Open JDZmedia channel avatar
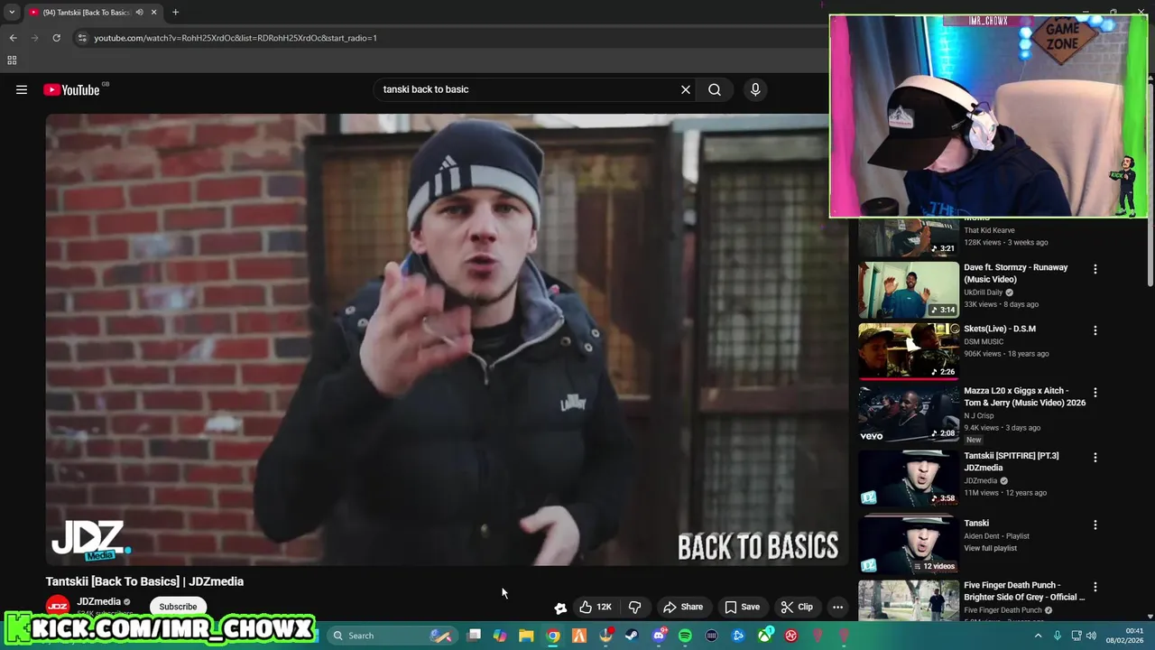The height and width of the screenshot is (650, 1155). pyautogui.click(x=58, y=607)
